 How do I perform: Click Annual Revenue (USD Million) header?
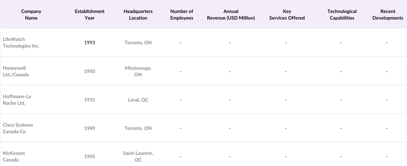pyautogui.click(x=231, y=14)
